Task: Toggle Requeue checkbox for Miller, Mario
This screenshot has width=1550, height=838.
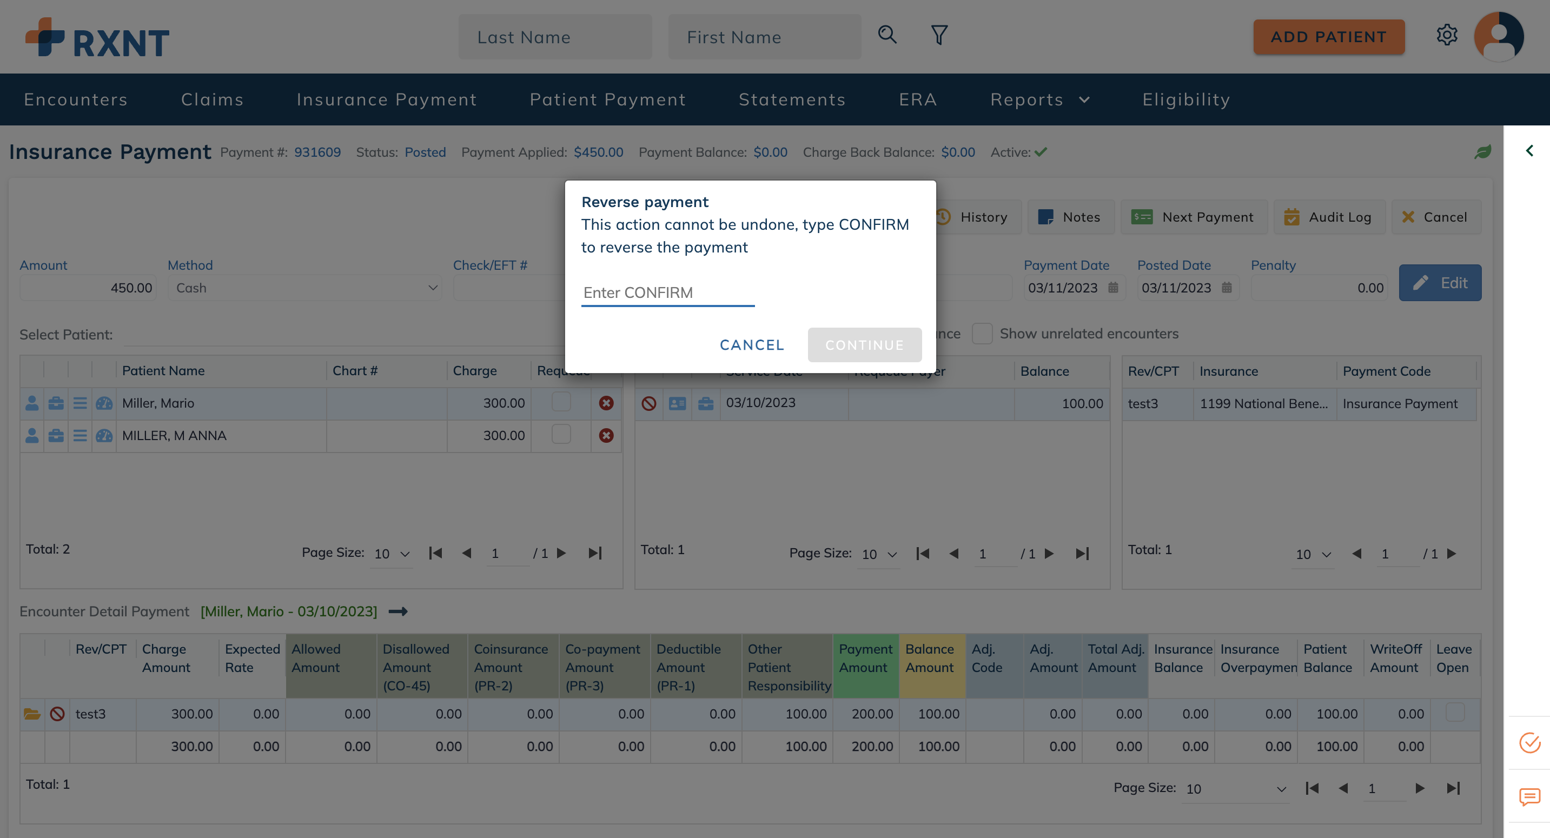Action: [x=561, y=402]
